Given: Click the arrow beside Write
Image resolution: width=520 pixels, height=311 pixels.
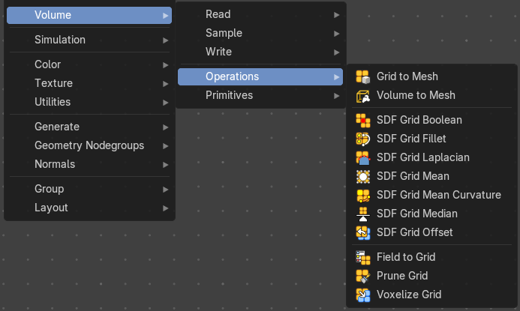Looking at the screenshot, I should pos(336,52).
